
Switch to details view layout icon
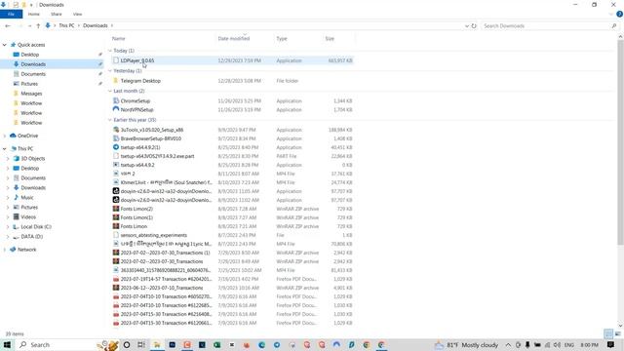(x=608, y=333)
